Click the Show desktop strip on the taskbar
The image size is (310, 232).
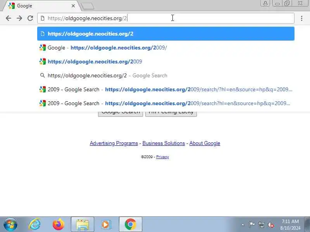(307, 225)
